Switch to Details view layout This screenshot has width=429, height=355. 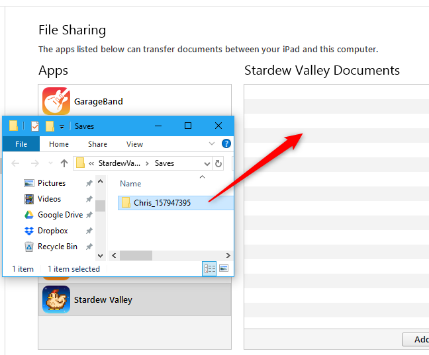[209, 268]
